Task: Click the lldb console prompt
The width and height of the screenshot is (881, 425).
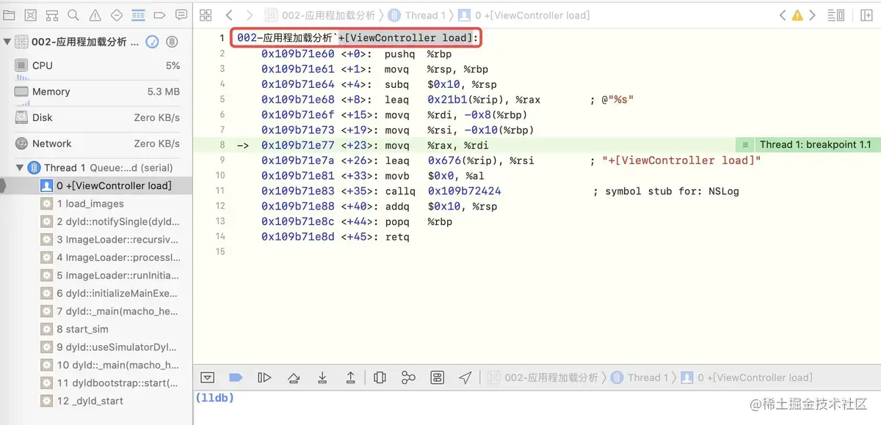Action: coord(214,397)
